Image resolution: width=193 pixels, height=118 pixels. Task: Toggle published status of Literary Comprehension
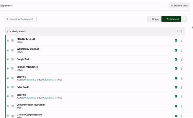pyautogui.click(x=176, y=116)
